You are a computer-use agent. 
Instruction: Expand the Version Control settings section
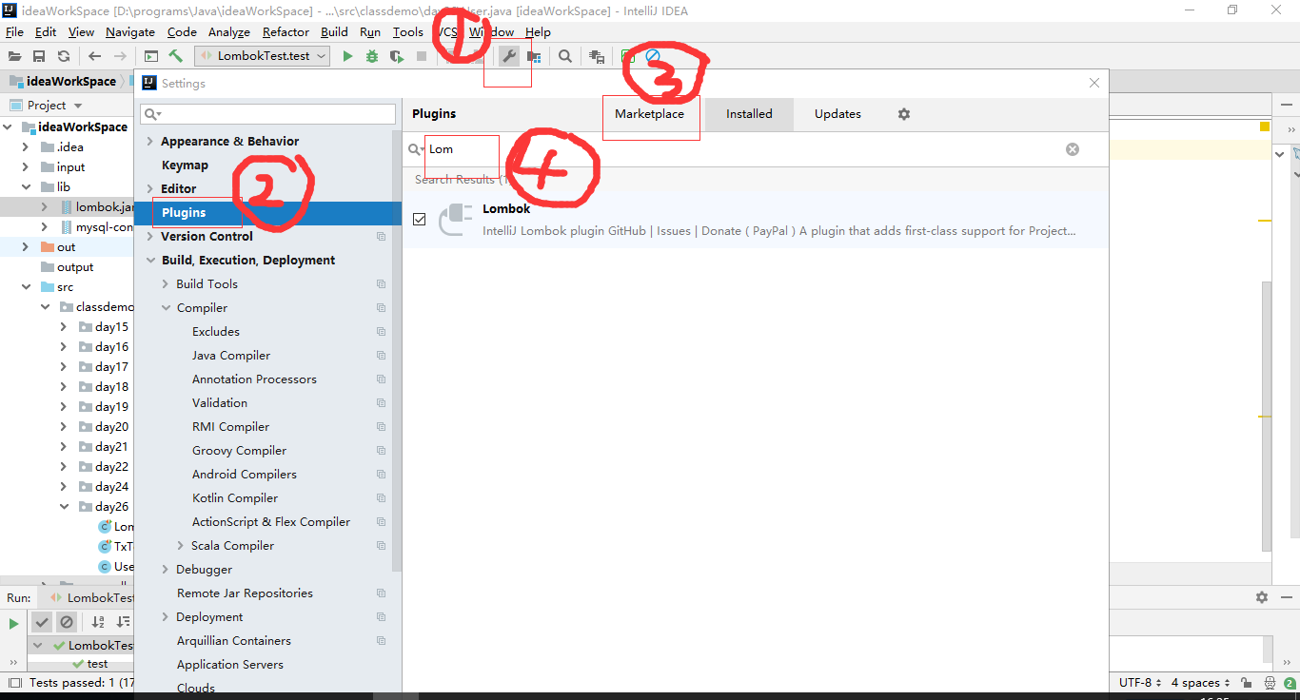coord(149,236)
